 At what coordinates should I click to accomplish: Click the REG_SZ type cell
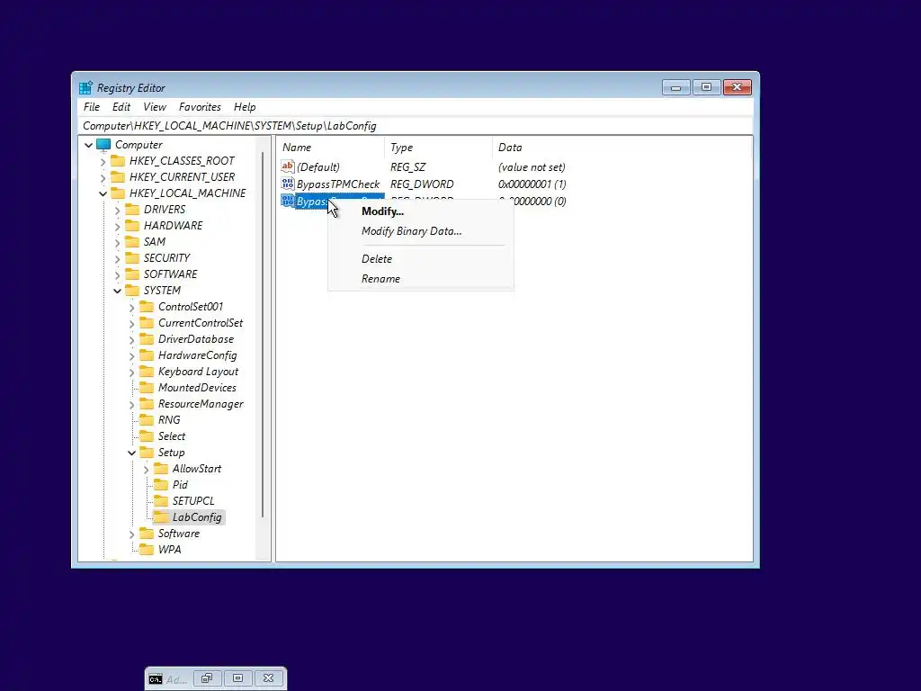407,166
